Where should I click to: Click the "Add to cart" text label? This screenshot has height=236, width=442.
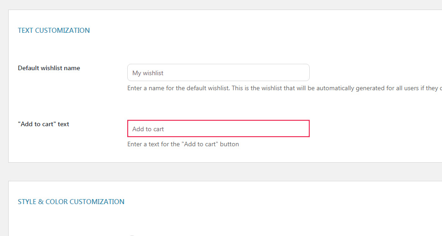click(43, 124)
